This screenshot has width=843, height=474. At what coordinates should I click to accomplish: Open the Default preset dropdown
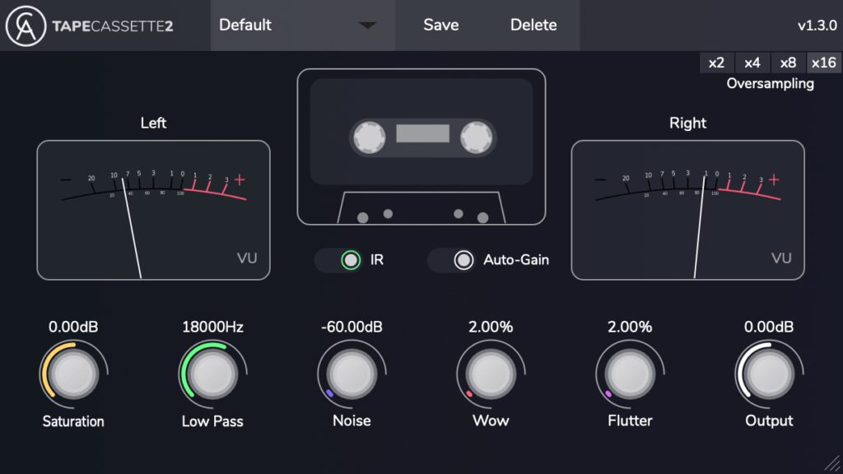coord(303,26)
